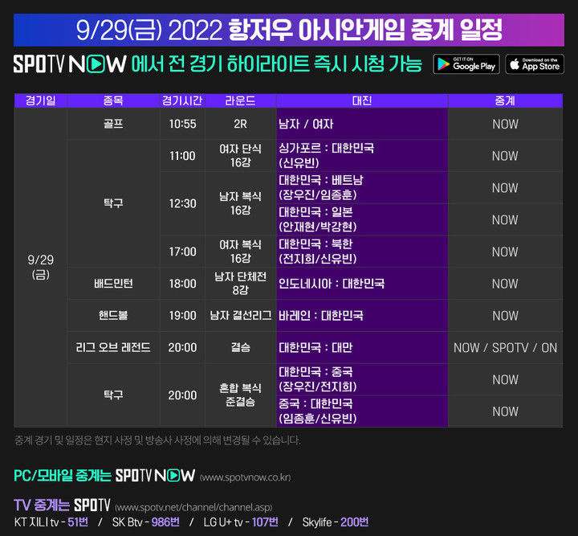The image size is (578, 536).
Task: Click the 대진 column header
Action: [362, 100]
